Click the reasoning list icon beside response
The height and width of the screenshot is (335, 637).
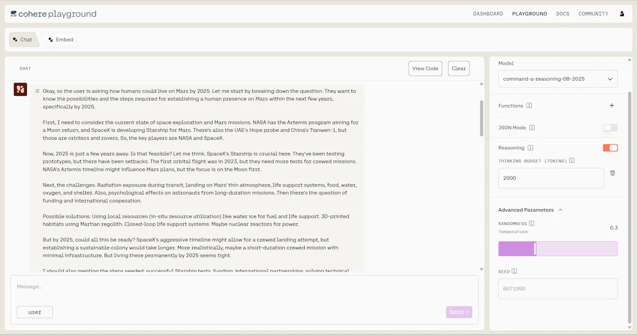pyautogui.click(x=37, y=91)
